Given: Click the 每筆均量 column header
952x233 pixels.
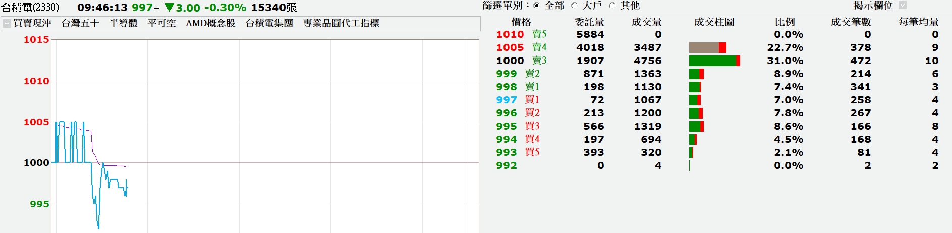Looking at the screenshot, I should pos(918,22).
